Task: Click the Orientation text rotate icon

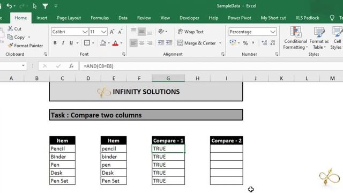Action: click(x=161, y=32)
